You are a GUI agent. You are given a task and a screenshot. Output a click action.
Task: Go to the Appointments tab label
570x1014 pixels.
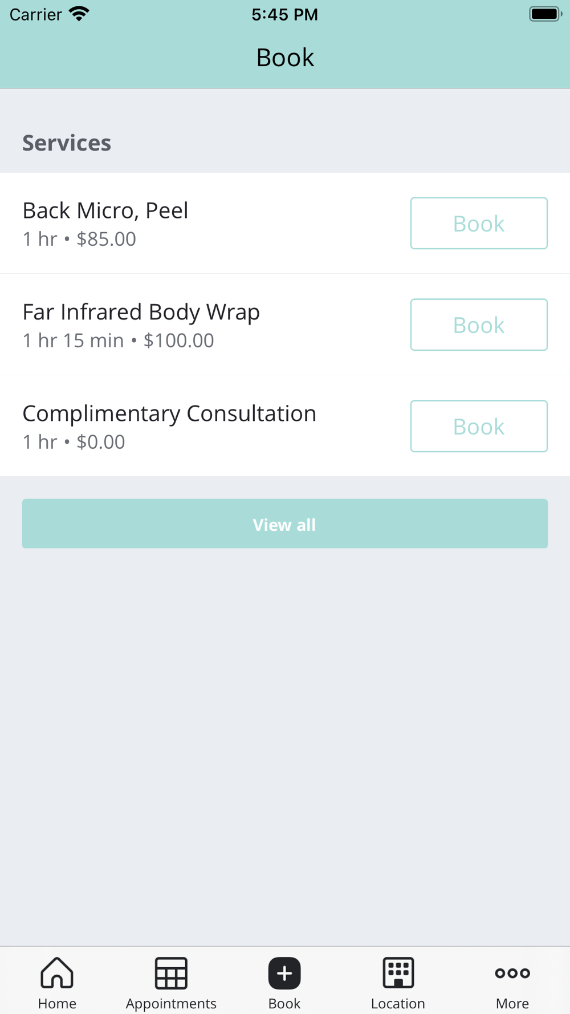pyautogui.click(x=171, y=1003)
